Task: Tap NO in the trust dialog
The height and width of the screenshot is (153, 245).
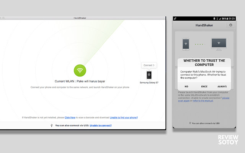Action: 186,86
